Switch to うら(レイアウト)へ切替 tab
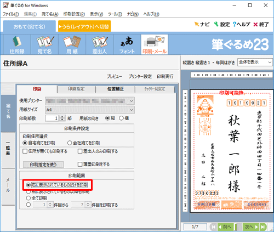274x232 pixels. (84, 26)
